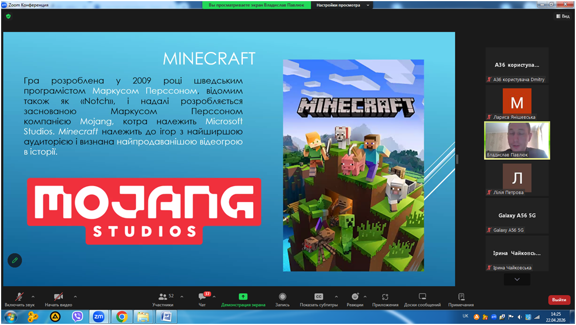Select Владислав Павлюк video thumbnail

coord(517,140)
